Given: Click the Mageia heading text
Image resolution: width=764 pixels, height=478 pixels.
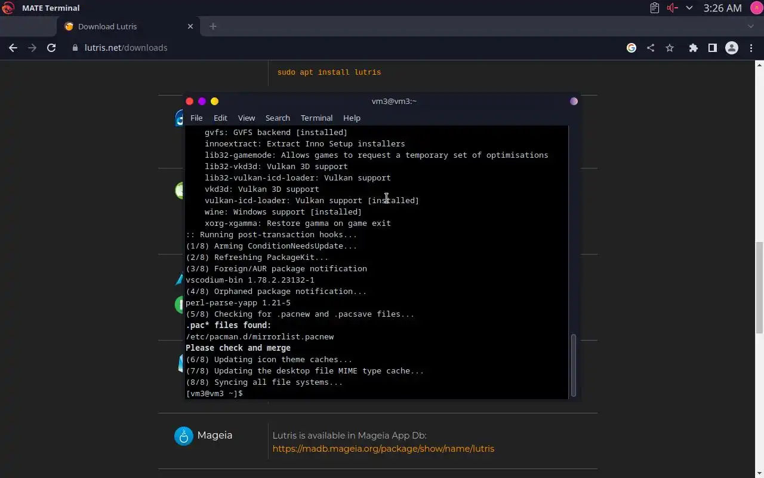Looking at the screenshot, I should tap(215, 435).
